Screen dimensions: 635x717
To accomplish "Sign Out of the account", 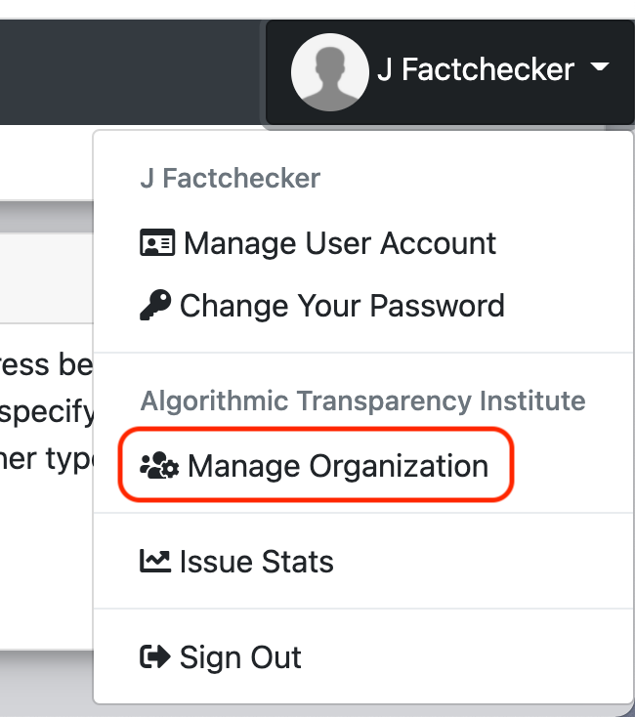I will (240, 657).
